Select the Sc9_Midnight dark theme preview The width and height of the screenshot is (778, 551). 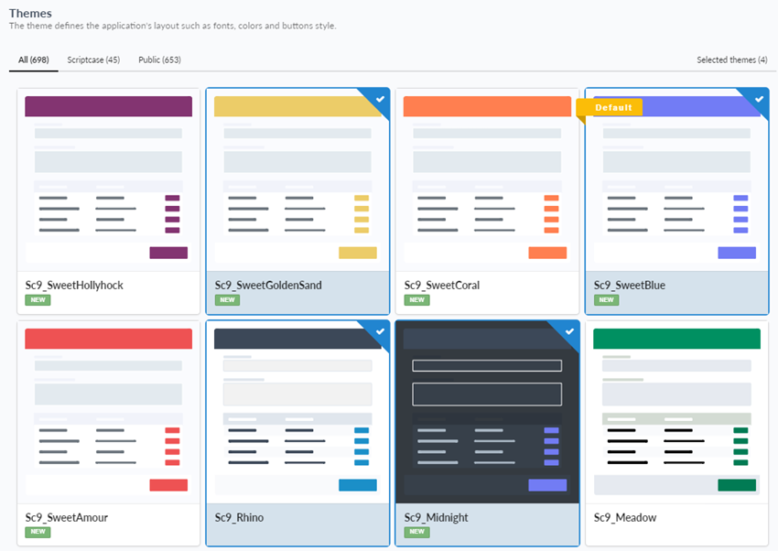(487, 412)
